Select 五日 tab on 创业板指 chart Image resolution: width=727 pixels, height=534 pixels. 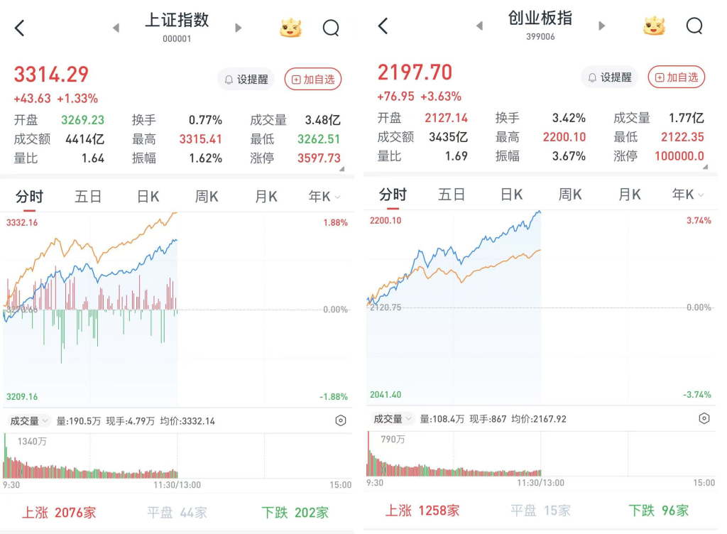coord(452,195)
